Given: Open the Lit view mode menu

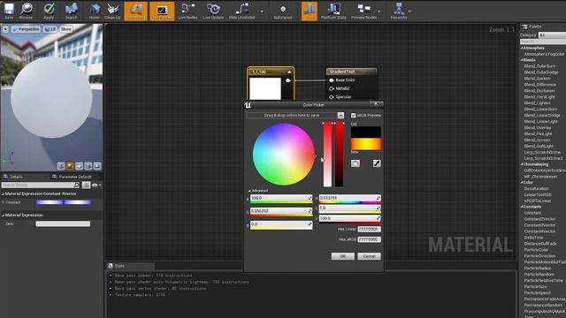Looking at the screenshot, I should click(50, 29).
